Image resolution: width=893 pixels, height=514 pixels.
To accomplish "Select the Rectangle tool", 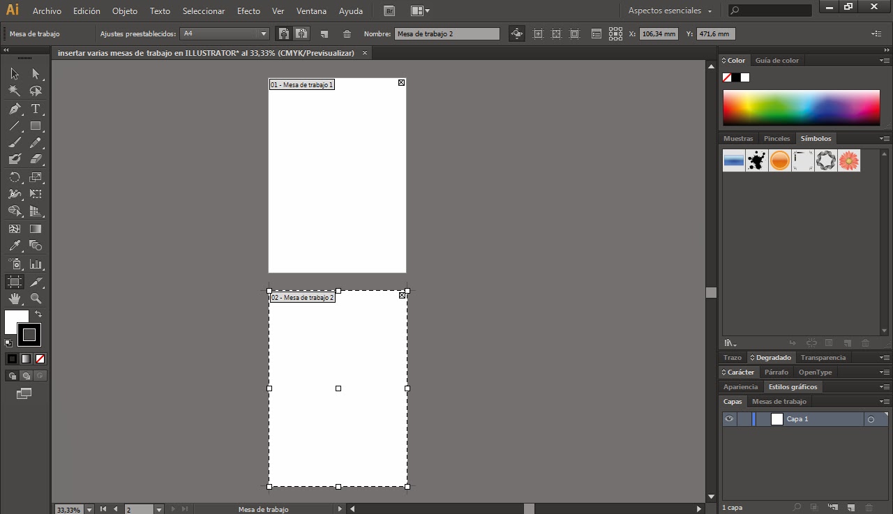I will tap(36, 126).
